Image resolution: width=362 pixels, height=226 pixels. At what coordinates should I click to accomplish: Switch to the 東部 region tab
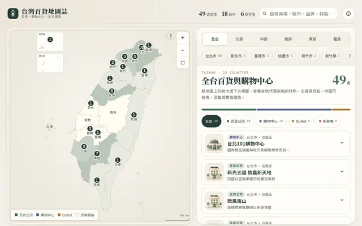(313, 39)
